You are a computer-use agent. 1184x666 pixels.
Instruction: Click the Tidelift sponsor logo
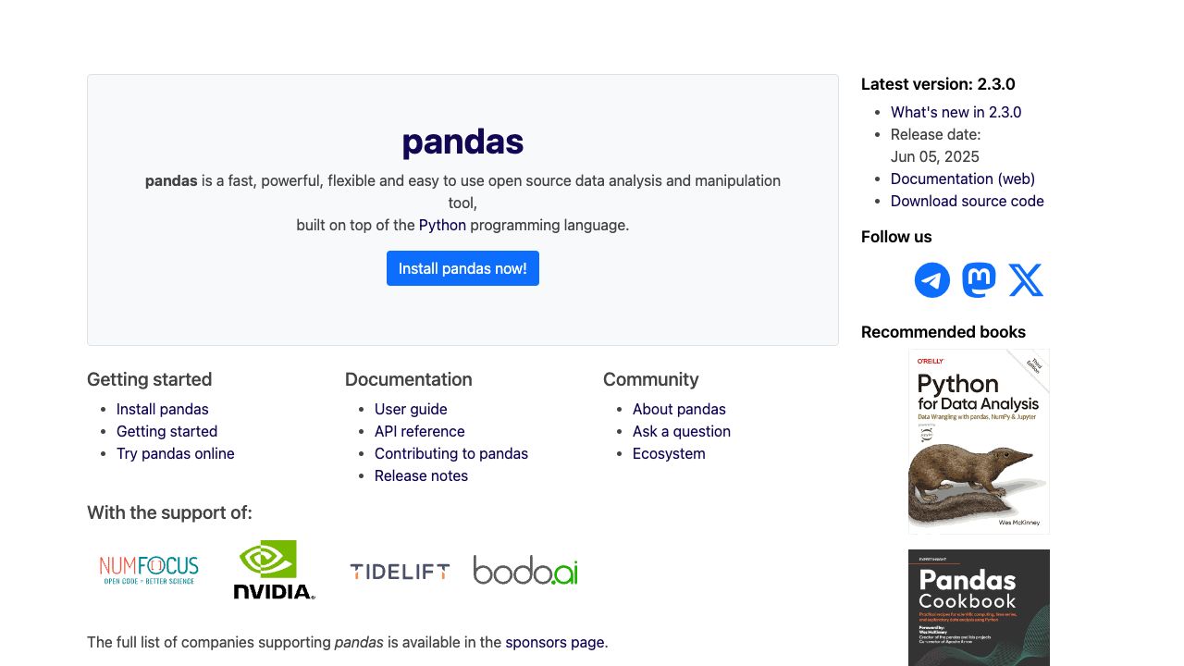[x=400, y=571]
